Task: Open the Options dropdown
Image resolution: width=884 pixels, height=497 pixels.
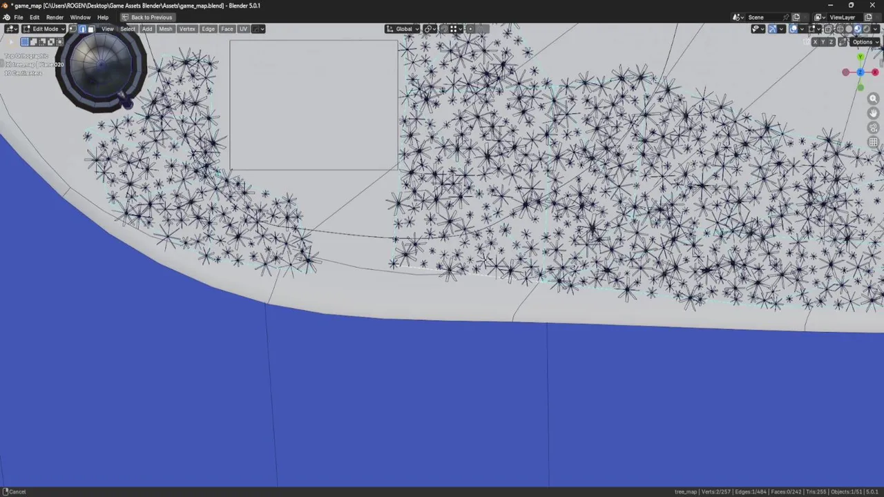Action: (865, 42)
